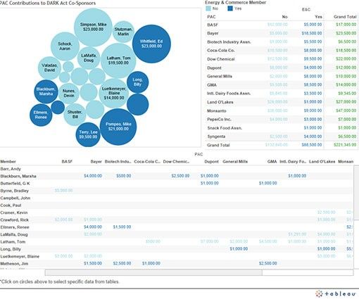This screenshot has height=299, width=359.
Task: Click the GMA row label in the summary
Action: 212,85
